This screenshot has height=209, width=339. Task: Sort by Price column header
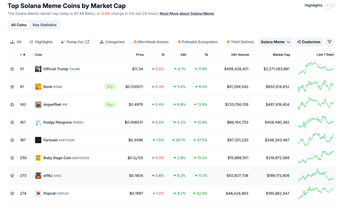tap(140, 55)
